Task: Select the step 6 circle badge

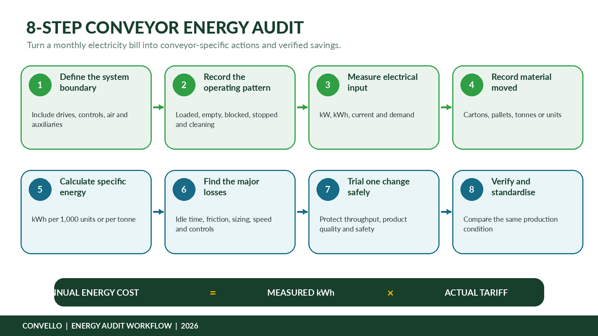Action: point(184,189)
